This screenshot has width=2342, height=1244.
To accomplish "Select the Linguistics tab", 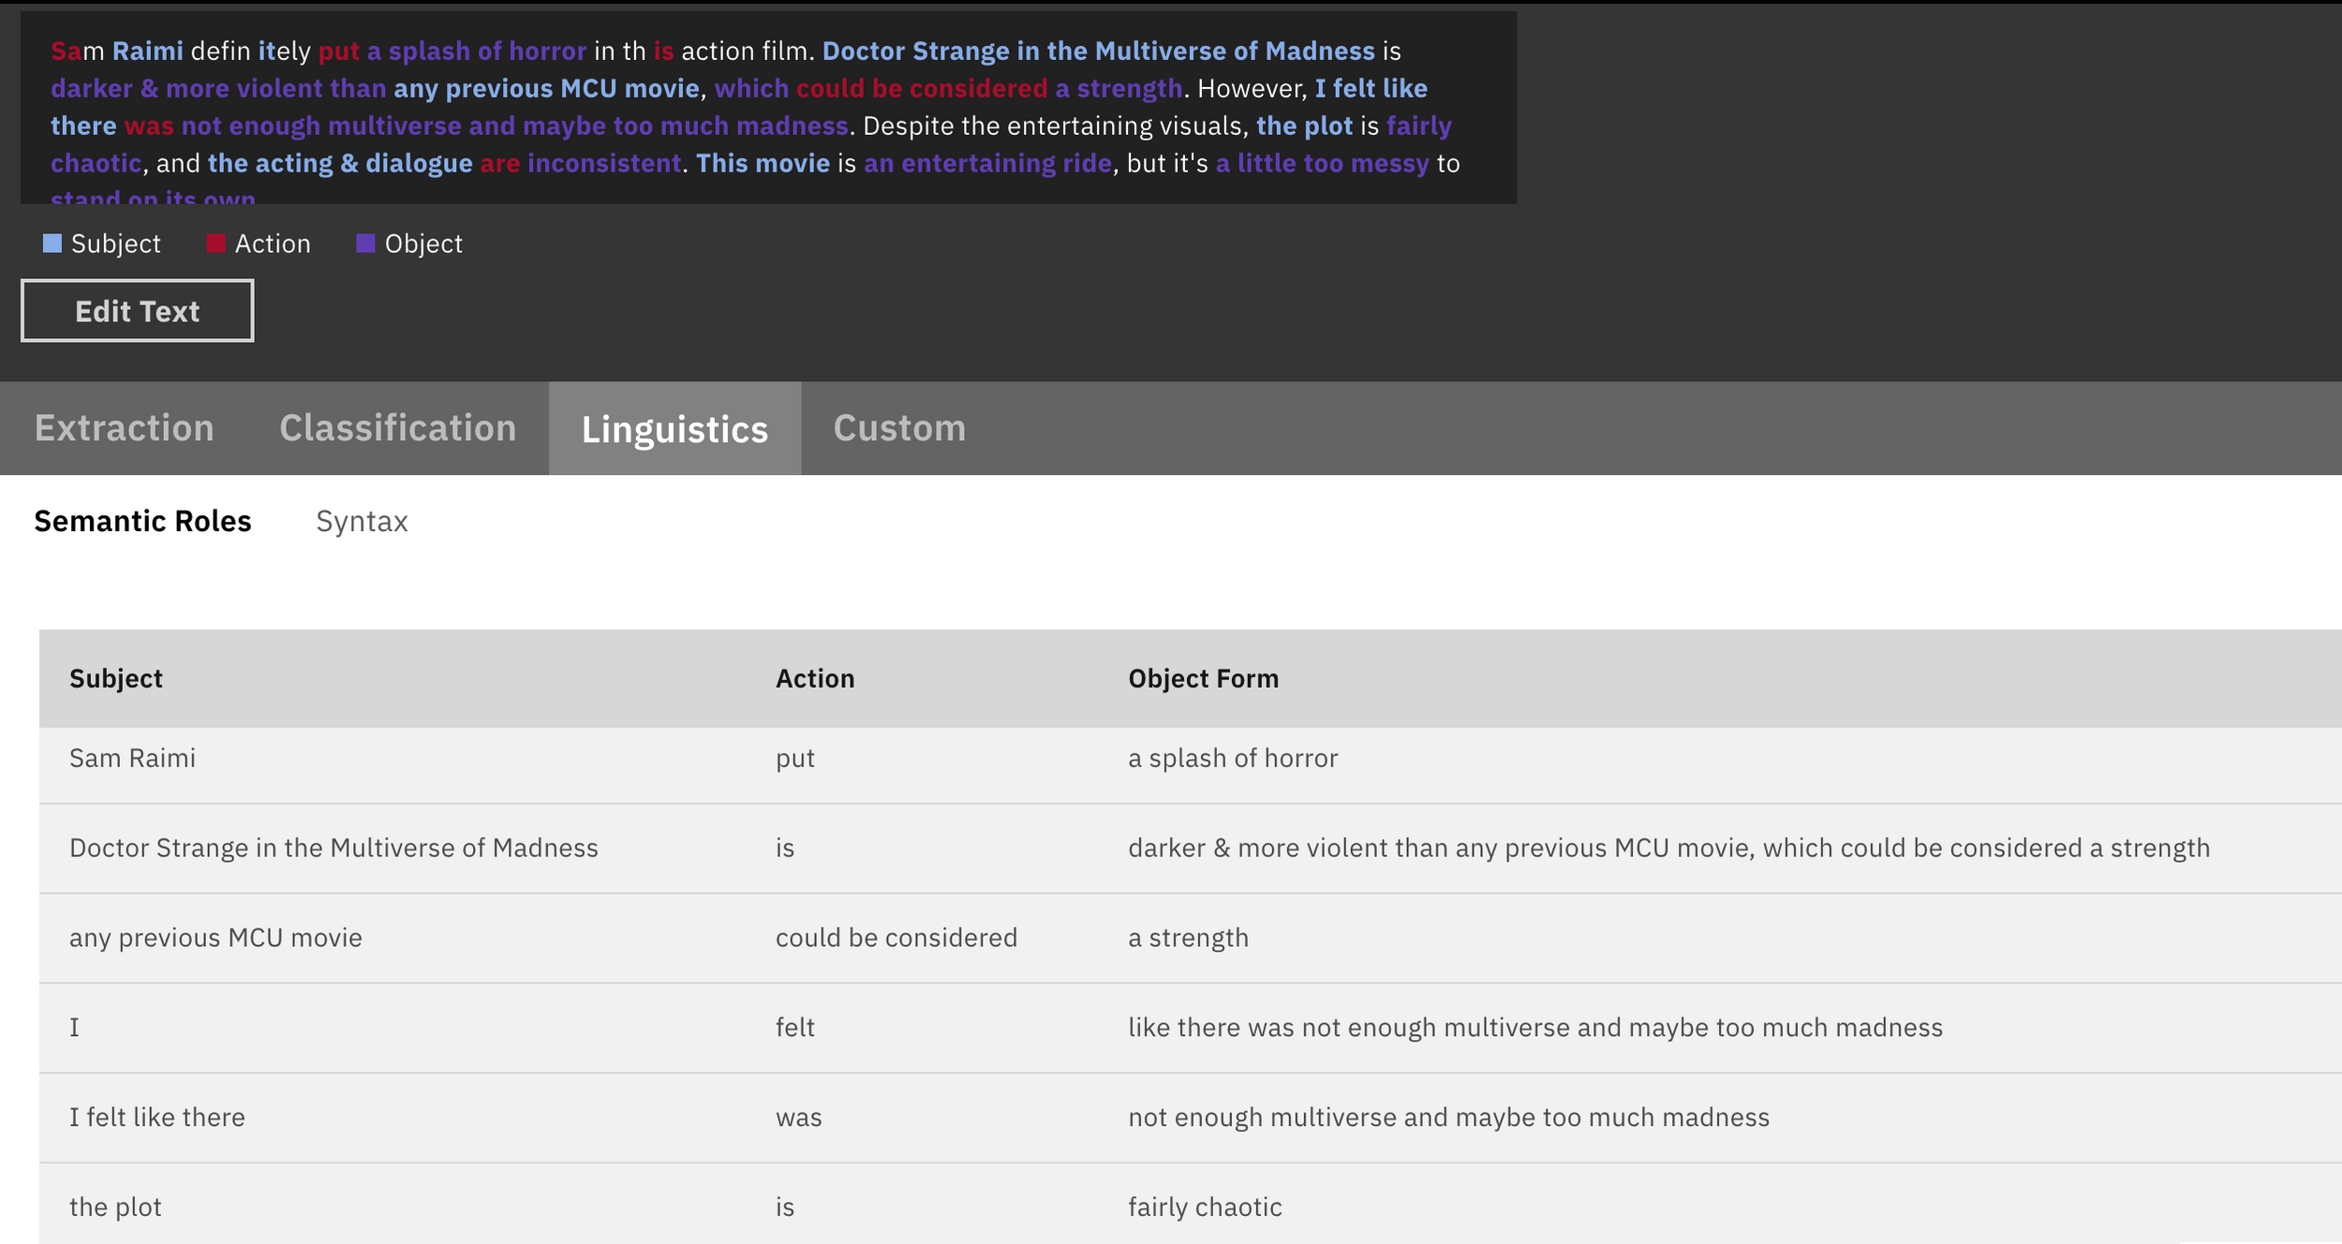I will pos(674,429).
